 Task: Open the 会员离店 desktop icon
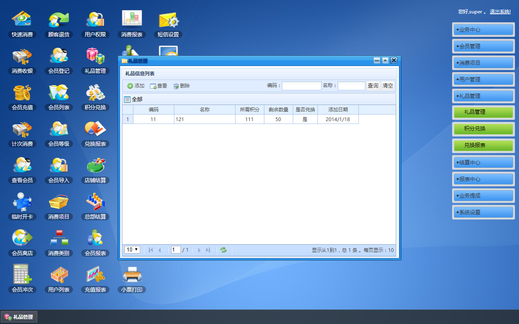[x=22, y=243]
